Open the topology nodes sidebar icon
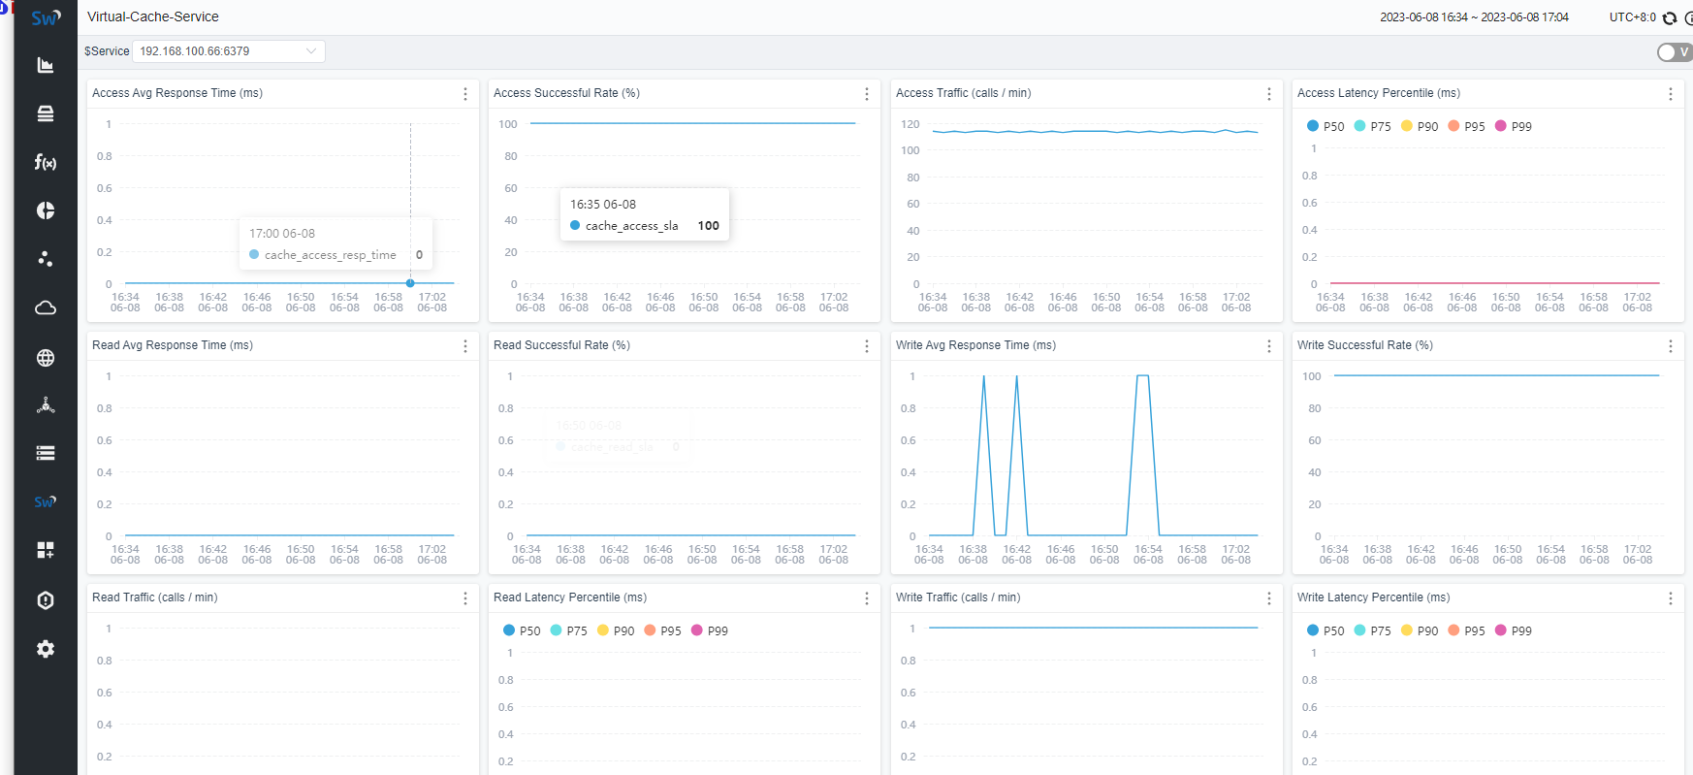Screen dimensions: 1693x775 pyautogui.click(x=46, y=405)
